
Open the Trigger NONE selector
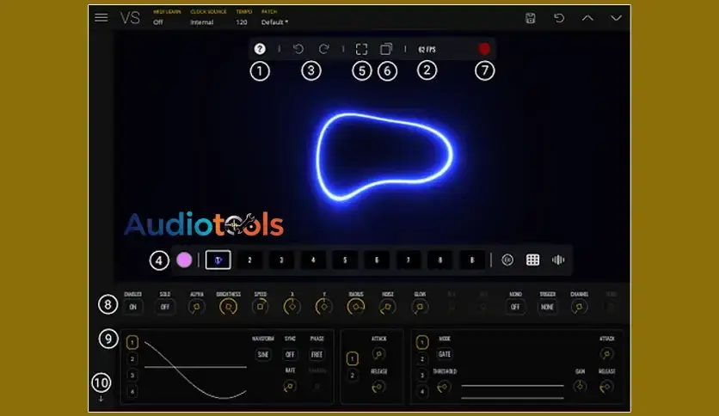pyautogui.click(x=547, y=307)
